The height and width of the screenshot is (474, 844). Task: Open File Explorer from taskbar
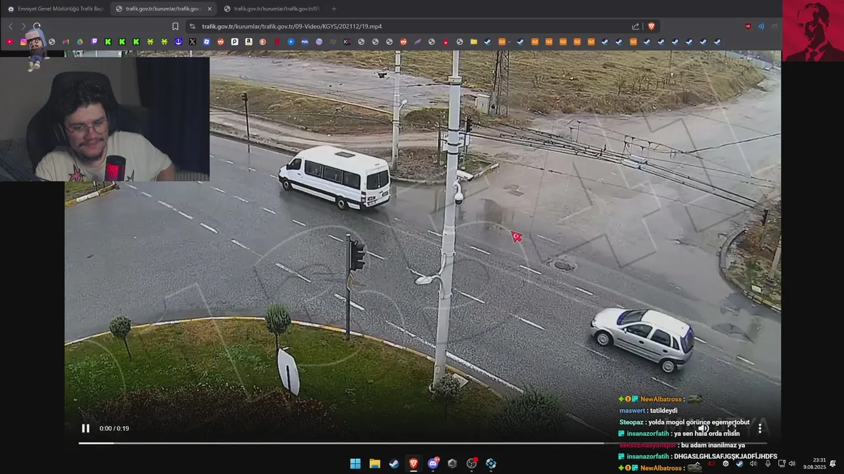pyautogui.click(x=375, y=463)
